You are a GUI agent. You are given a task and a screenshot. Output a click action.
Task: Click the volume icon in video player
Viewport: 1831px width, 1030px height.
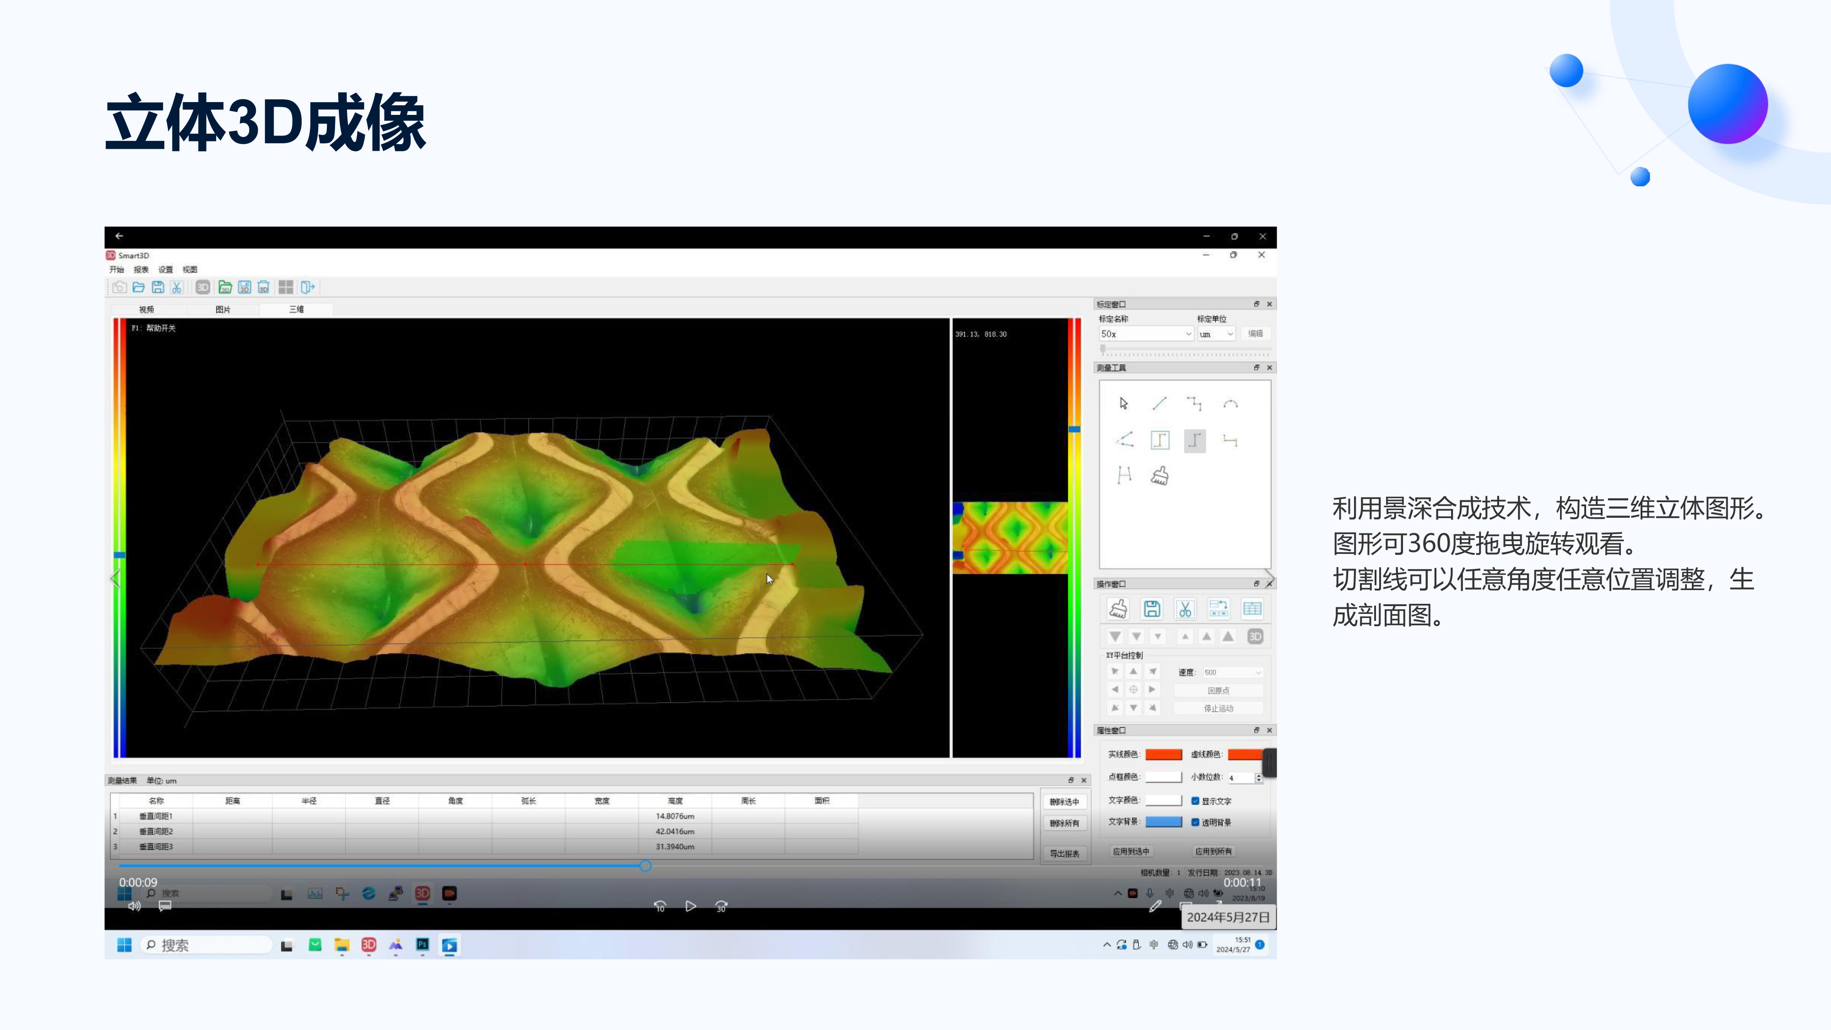[x=134, y=906]
